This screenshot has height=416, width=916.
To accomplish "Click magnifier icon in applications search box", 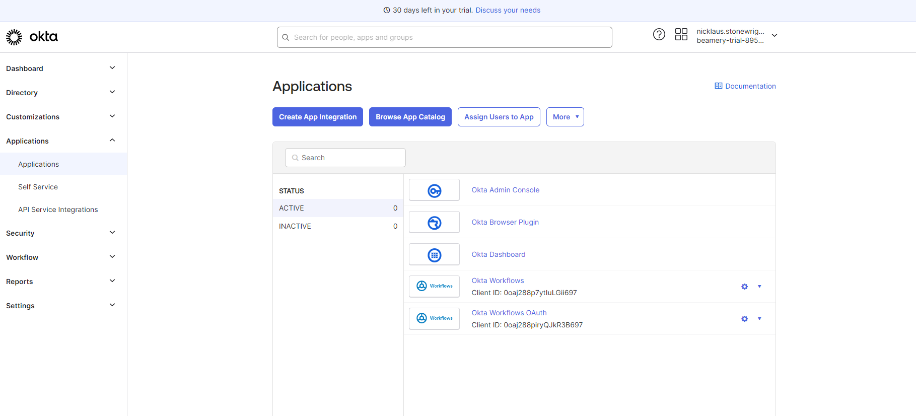I will pos(295,158).
